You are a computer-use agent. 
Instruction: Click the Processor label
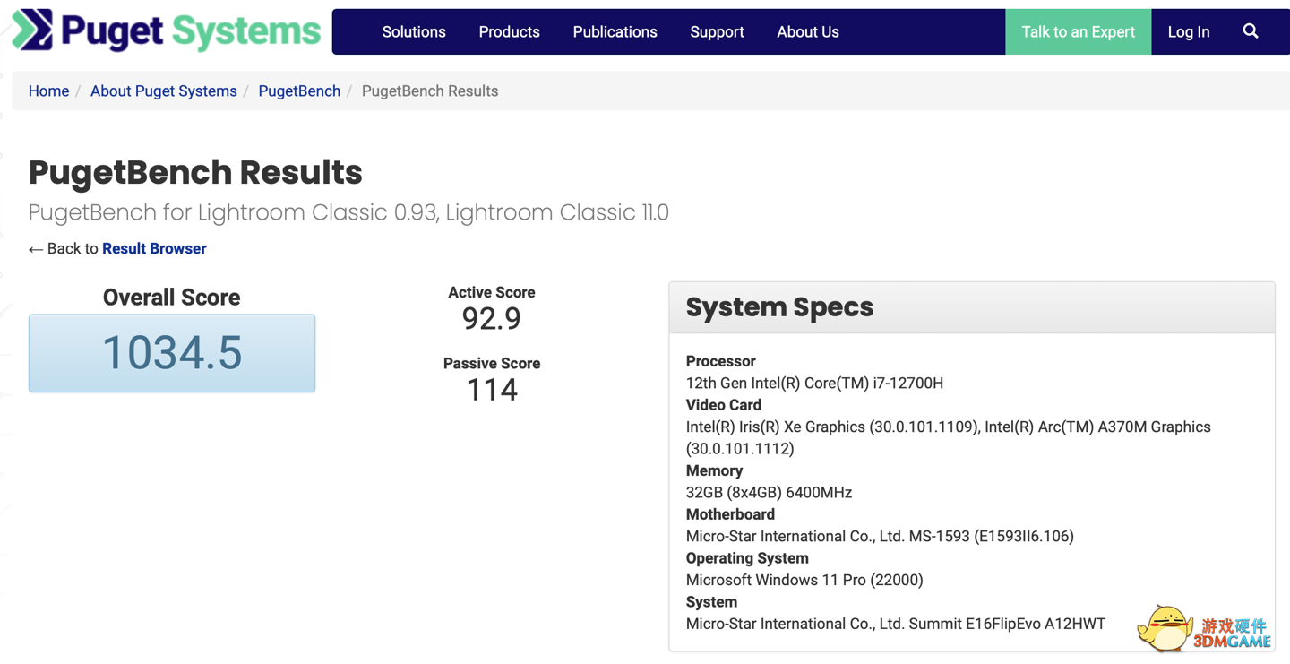721,361
